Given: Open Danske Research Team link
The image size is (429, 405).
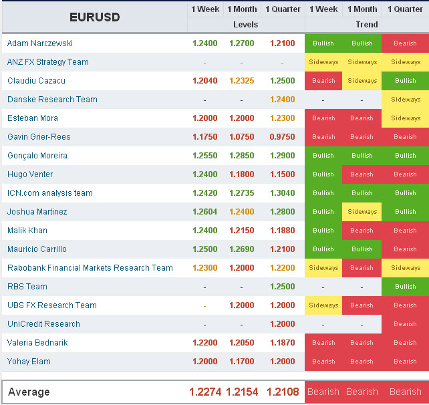Looking at the screenshot, I should pyautogui.click(x=52, y=100).
